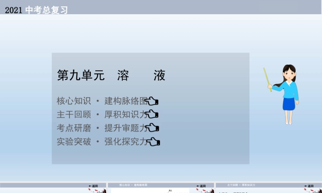The height and width of the screenshot is (193, 322).
Task: Click the thumb icon beside 主干回顾·厚积知识力
Action: click(x=152, y=114)
